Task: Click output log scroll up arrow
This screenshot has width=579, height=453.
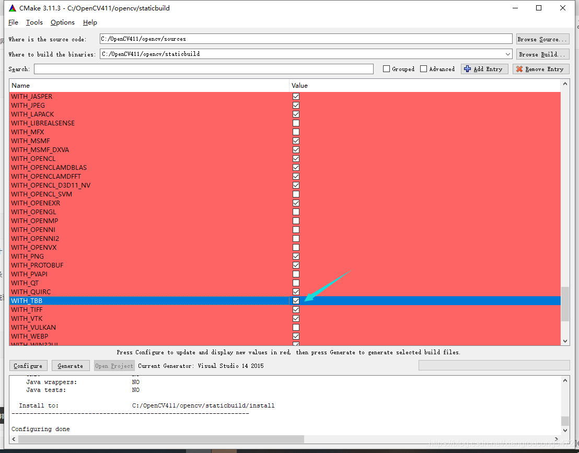Action: coord(565,380)
